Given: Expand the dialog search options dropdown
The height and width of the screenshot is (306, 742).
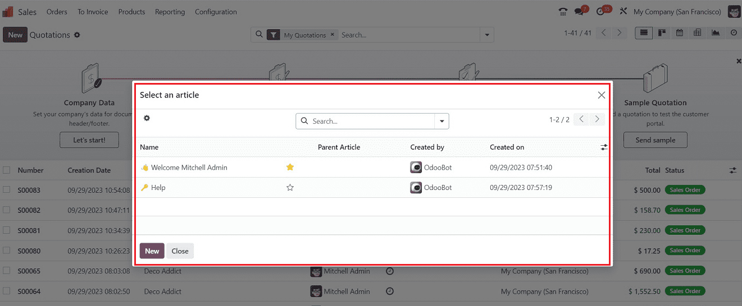Looking at the screenshot, I should pyautogui.click(x=442, y=121).
